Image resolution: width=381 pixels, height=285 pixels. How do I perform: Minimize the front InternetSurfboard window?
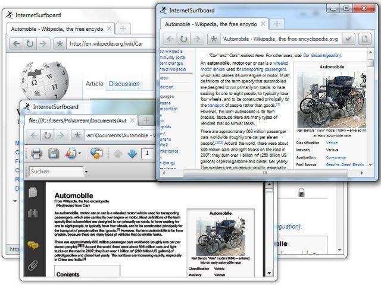click(333, 8)
